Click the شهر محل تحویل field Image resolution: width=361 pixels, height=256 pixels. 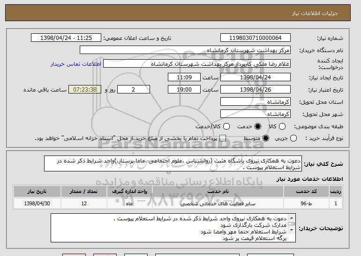pyautogui.click(x=256, y=114)
